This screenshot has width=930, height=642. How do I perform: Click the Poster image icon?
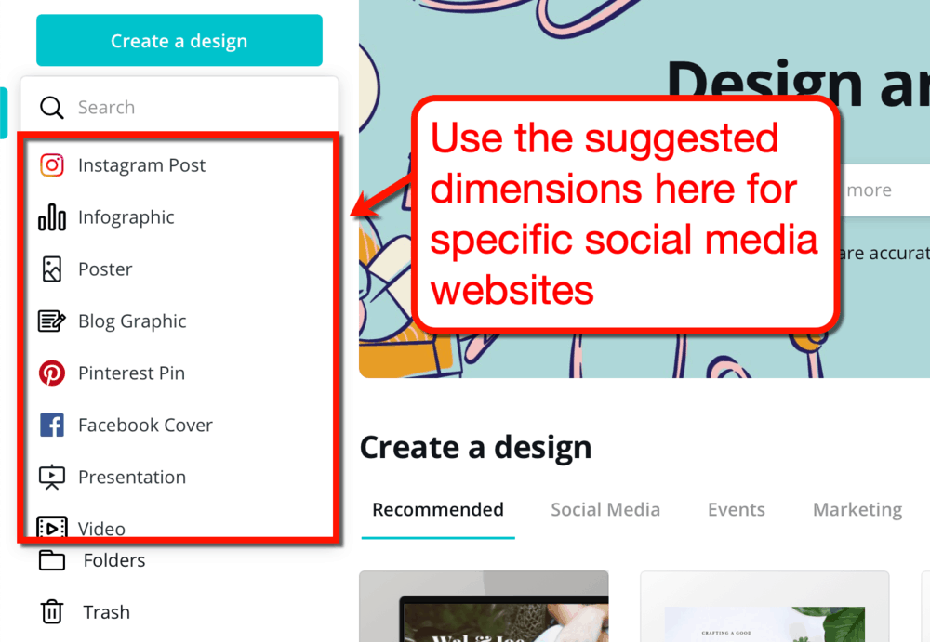pos(51,269)
